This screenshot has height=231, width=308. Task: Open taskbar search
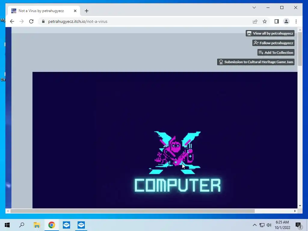coord(22,225)
